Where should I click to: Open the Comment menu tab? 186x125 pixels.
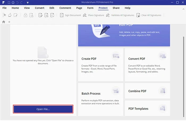tap(65, 8)
